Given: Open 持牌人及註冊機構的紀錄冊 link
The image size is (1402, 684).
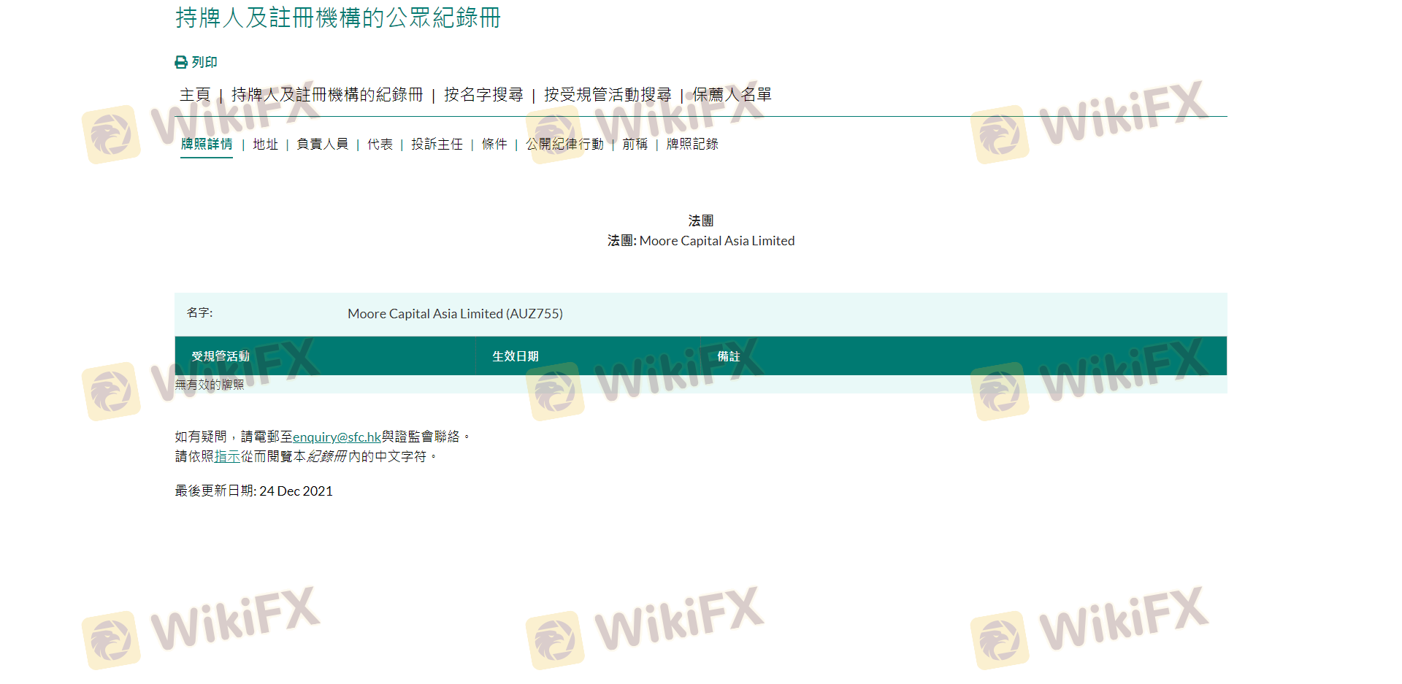Looking at the screenshot, I should point(327,95).
